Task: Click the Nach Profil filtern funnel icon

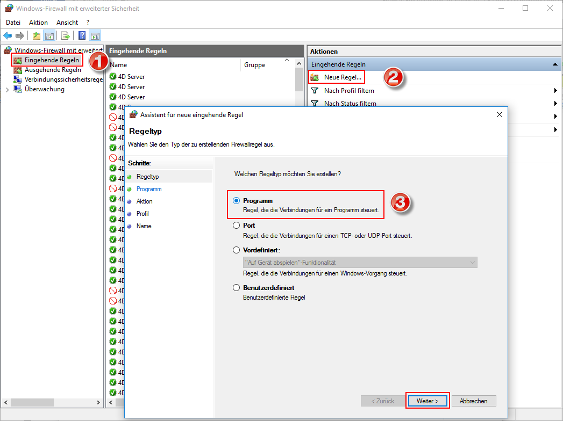Action: tap(315, 91)
